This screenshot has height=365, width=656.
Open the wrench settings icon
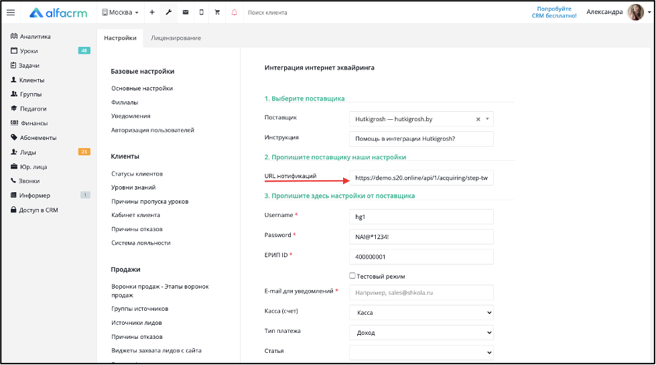pos(169,13)
